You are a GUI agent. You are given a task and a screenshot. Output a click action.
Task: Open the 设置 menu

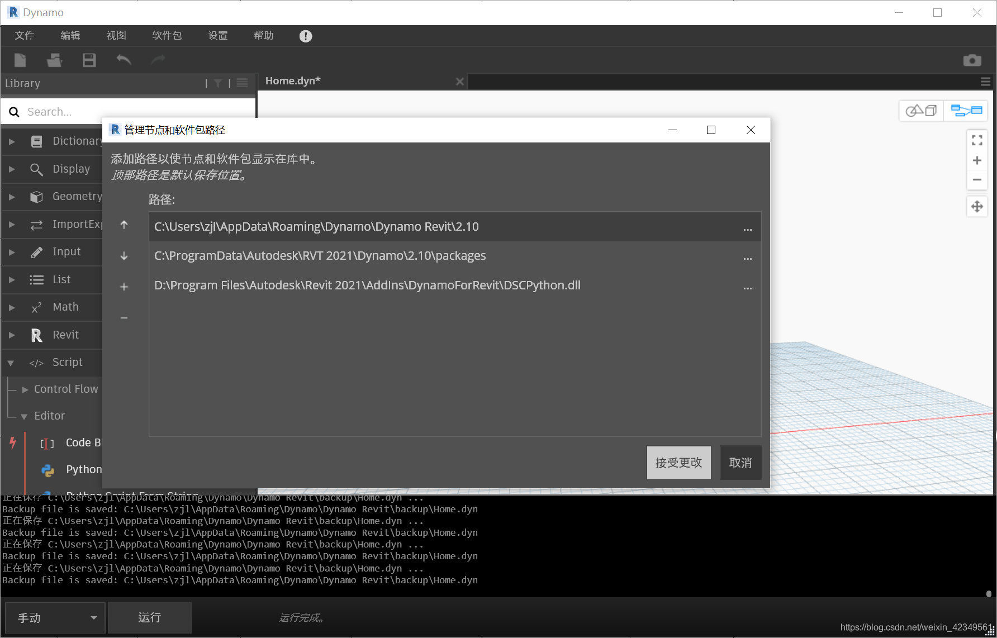[218, 36]
